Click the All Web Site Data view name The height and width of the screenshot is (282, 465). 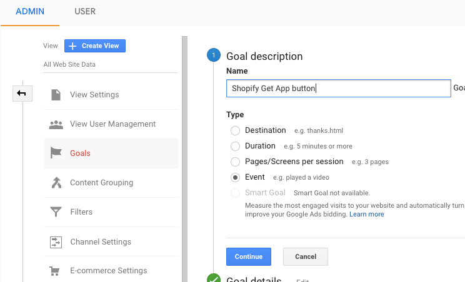69,64
